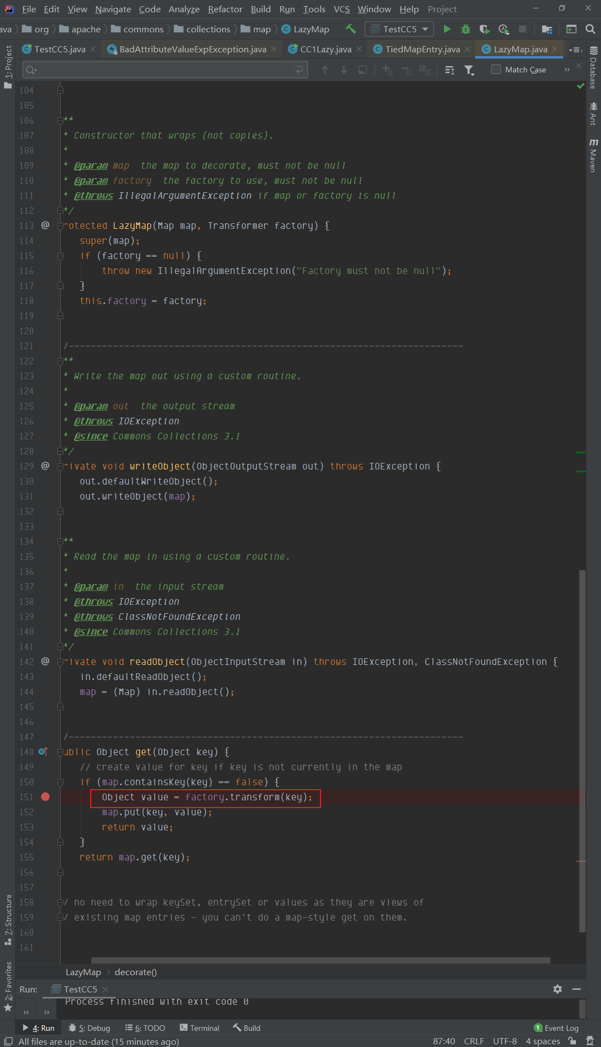Viewport: 601px width, 1047px height.
Task: Run with coverage icon in toolbar
Action: point(485,29)
